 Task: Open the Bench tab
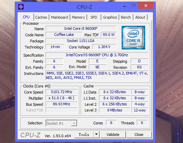[126, 17]
